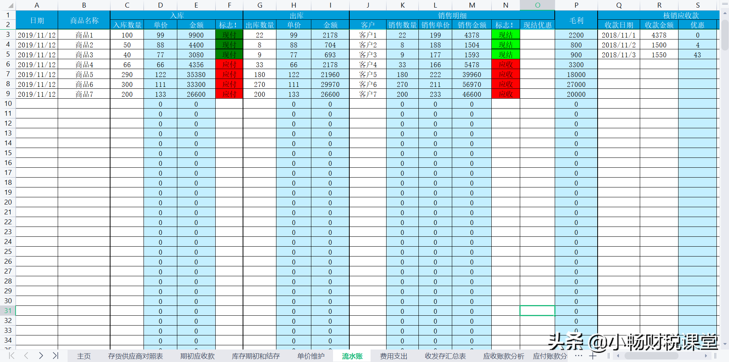Screen dimensions: 729x362
Task: Select row 31 header
Action: 8,311
